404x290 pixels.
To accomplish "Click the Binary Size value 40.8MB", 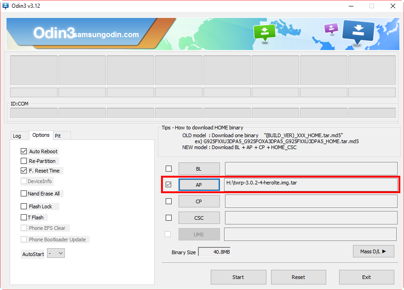I will coord(214,252).
